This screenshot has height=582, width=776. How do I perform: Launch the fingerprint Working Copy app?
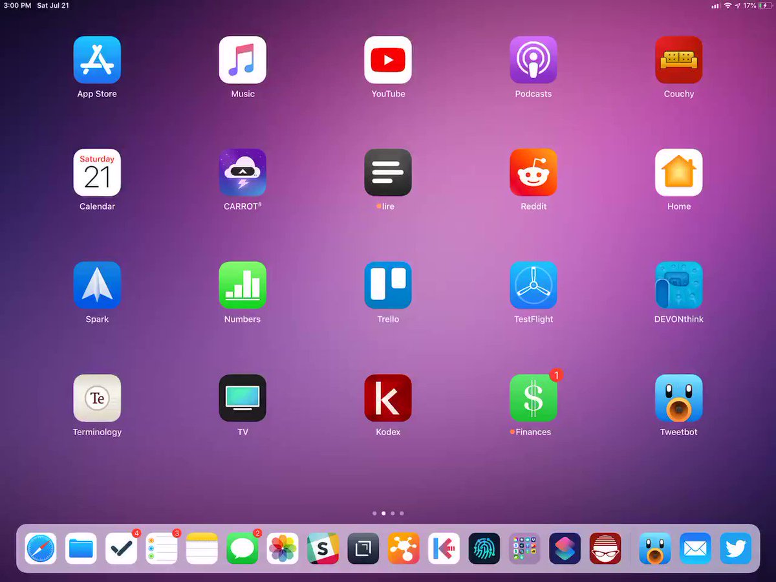(x=484, y=548)
